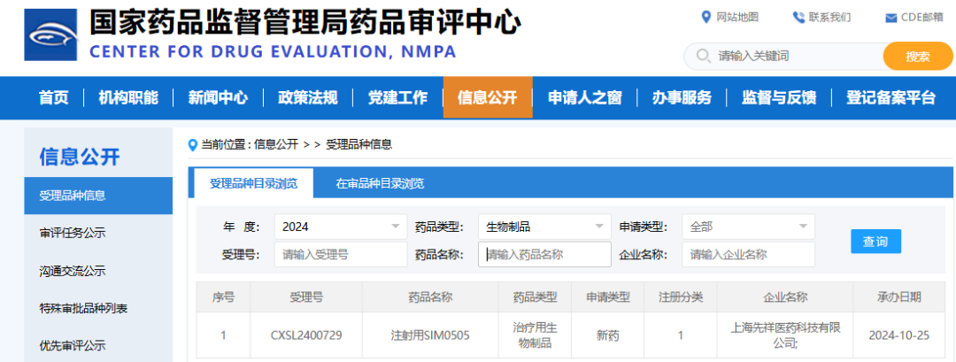This screenshot has width=956, height=362.
Task: Click the 企业名称 column header
Action: tap(786, 297)
